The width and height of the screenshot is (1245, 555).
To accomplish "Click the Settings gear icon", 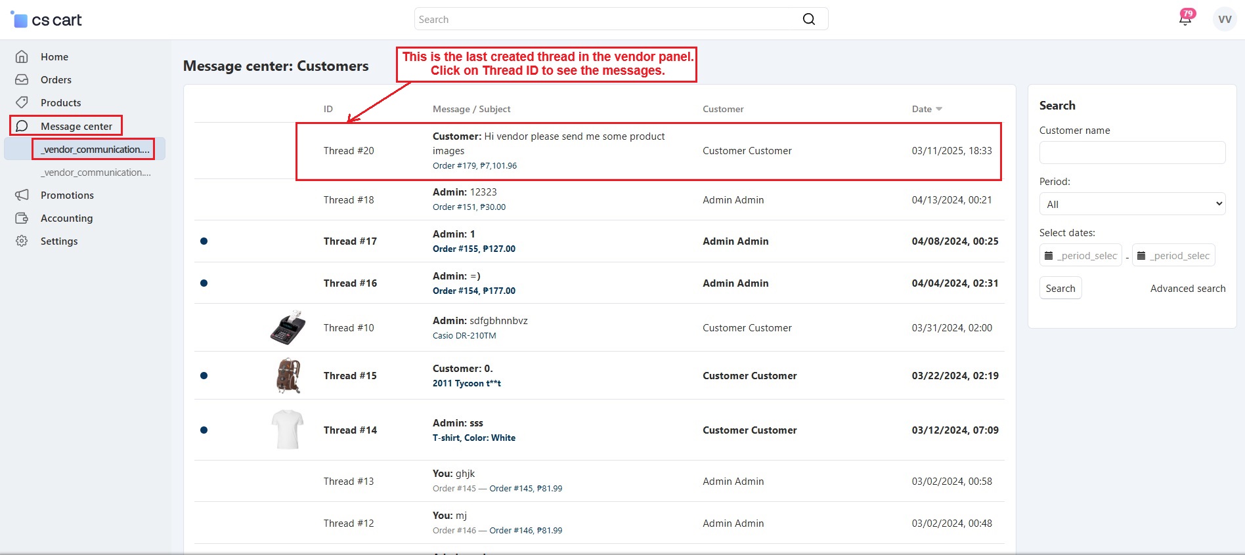I will [22, 241].
